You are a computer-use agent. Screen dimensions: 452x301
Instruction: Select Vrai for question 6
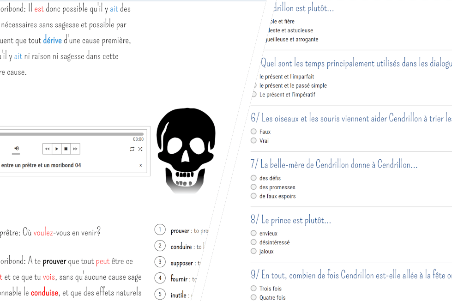[x=253, y=140]
